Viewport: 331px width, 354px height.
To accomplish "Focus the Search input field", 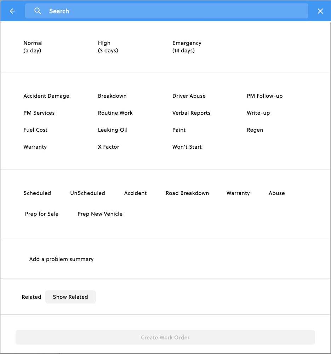I will click(x=166, y=11).
